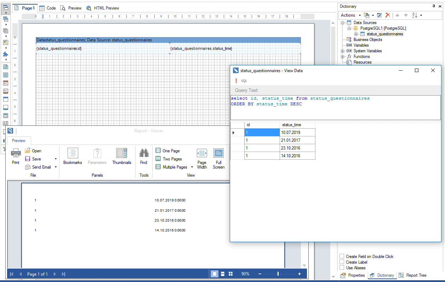Open the sort options dropdown arrow
The image size is (445, 282).
pos(421,15)
